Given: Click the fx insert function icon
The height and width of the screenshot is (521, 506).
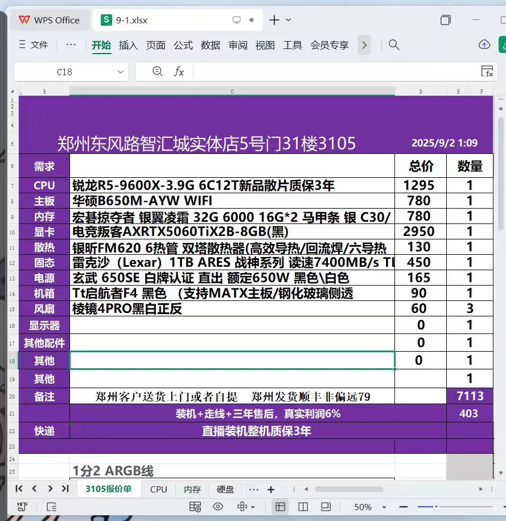Looking at the screenshot, I should point(179,71).
